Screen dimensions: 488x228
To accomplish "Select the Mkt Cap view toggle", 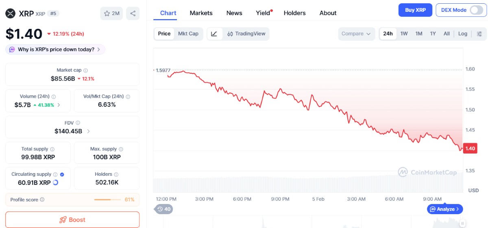I will coord(188,34).
